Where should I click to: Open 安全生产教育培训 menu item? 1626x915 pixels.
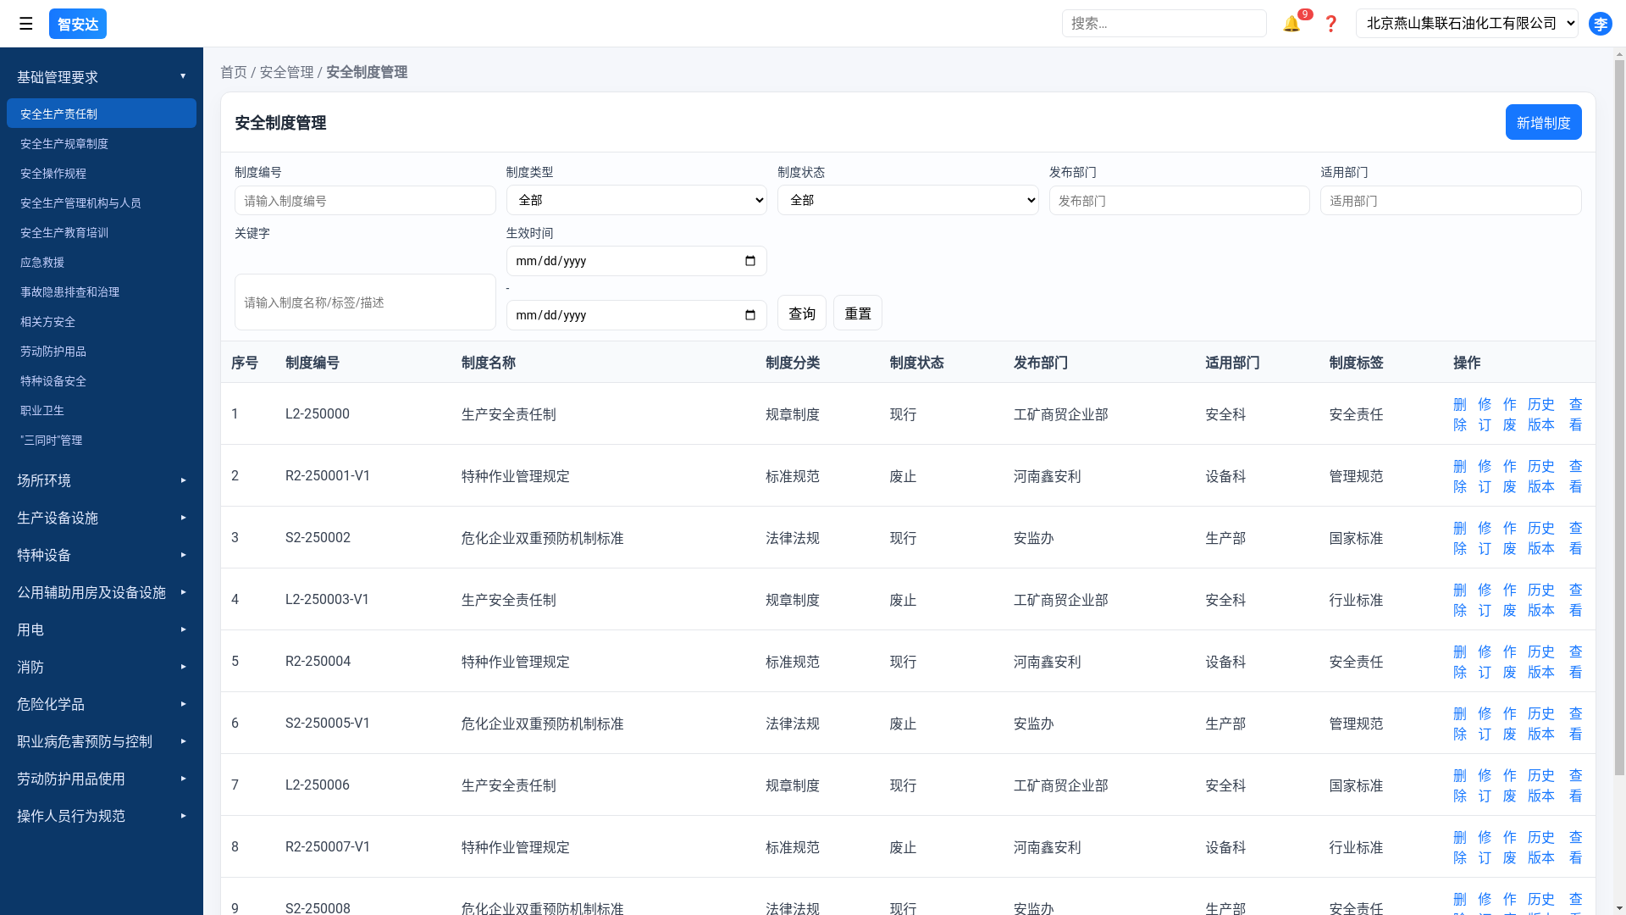102,232
